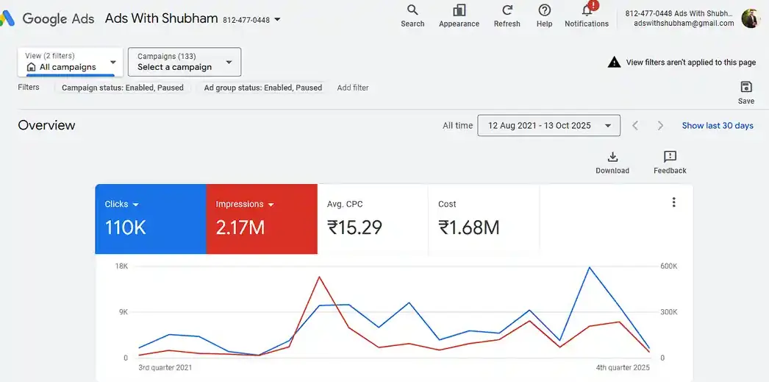Click the 2.17M impressions value
The height and width of the screenshot is (382, 769).
(240, 228)
